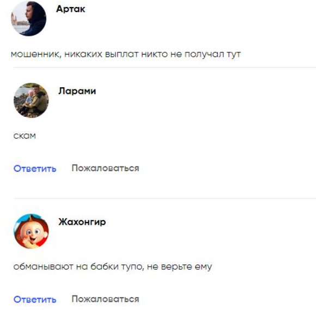Report Ларами's comment with Пожаловаться
The height and width of the screenshot is (314, 316).
coord(105,168)
